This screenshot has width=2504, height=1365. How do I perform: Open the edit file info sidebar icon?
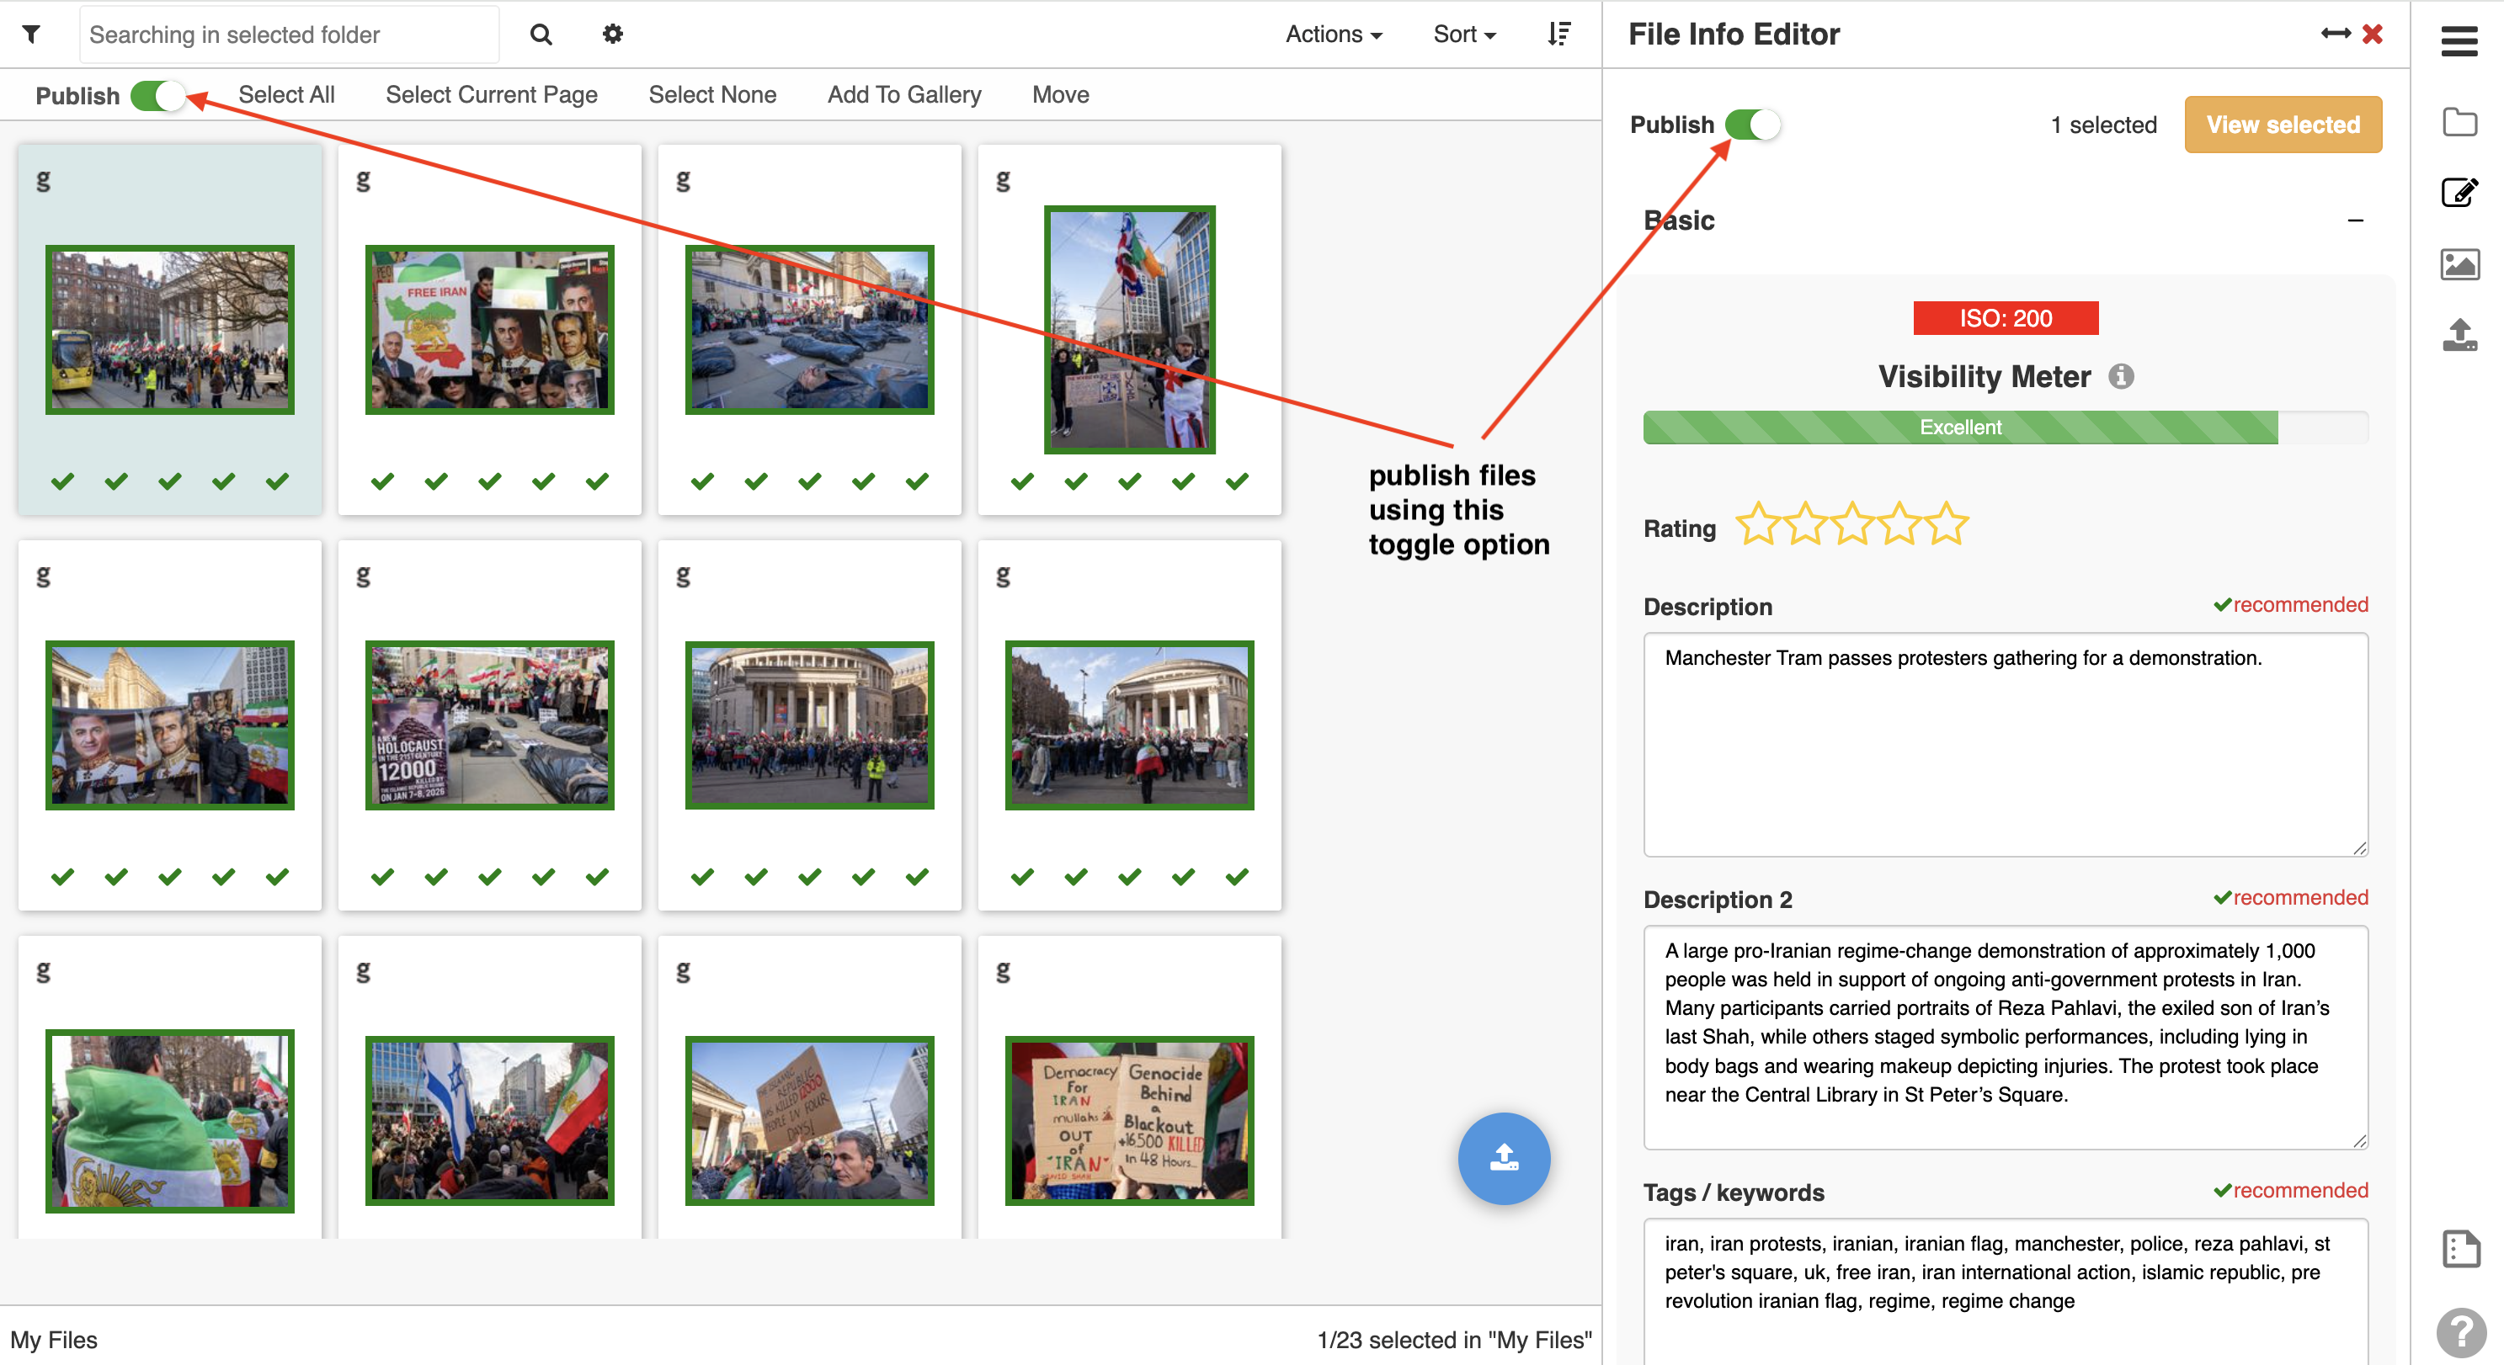[x=2459, y=193]
